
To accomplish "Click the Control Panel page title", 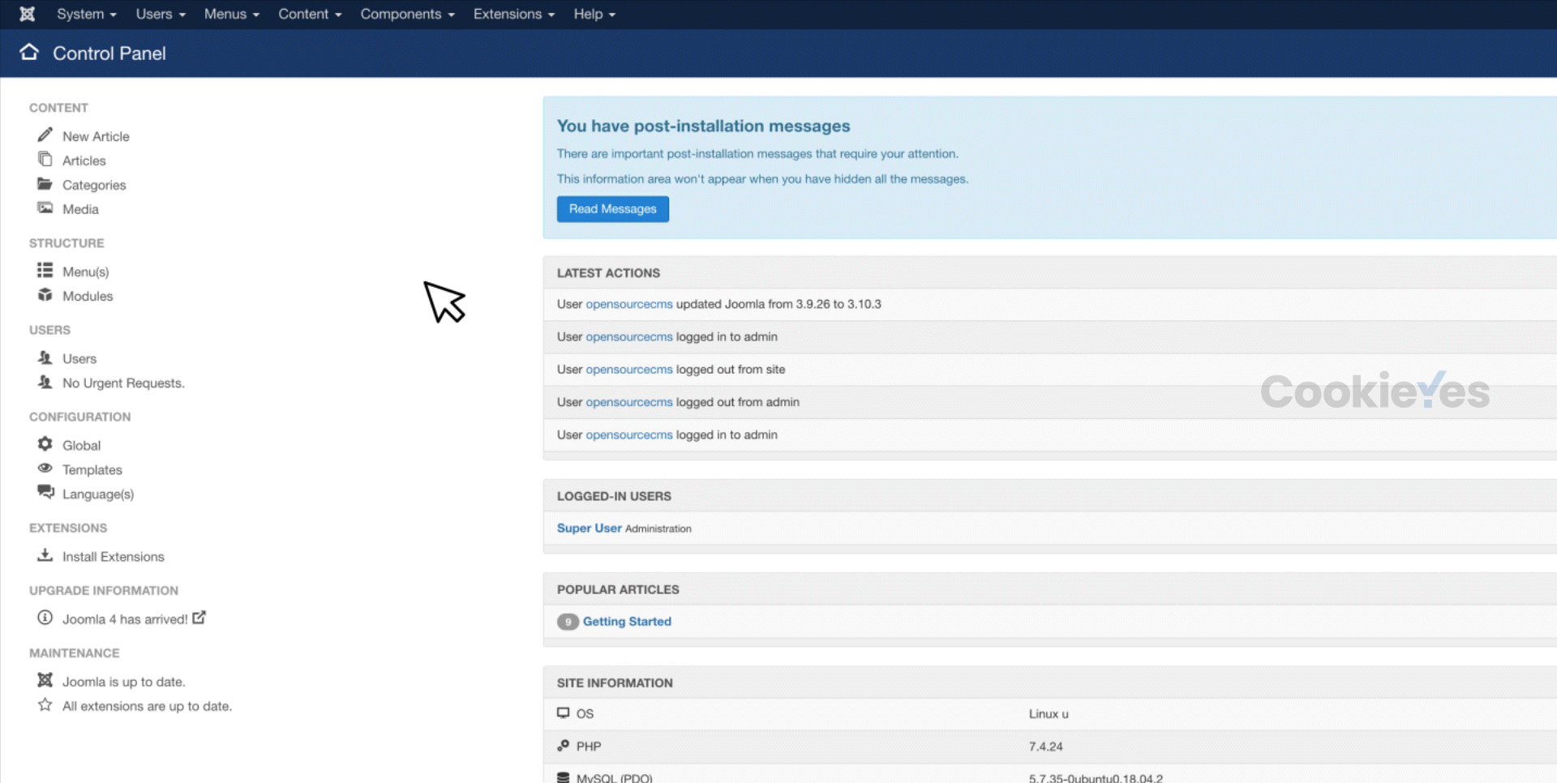I will pyautogui.click(x=109, y=53).
